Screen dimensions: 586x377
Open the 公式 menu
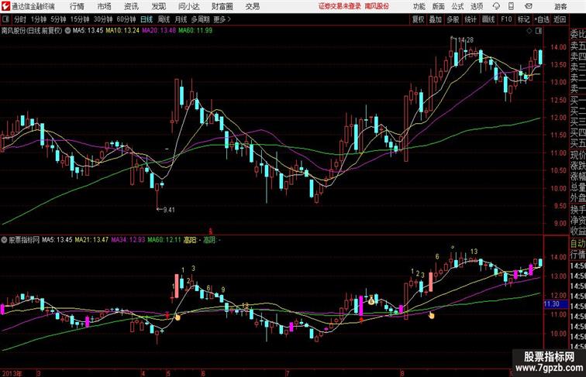457,6
